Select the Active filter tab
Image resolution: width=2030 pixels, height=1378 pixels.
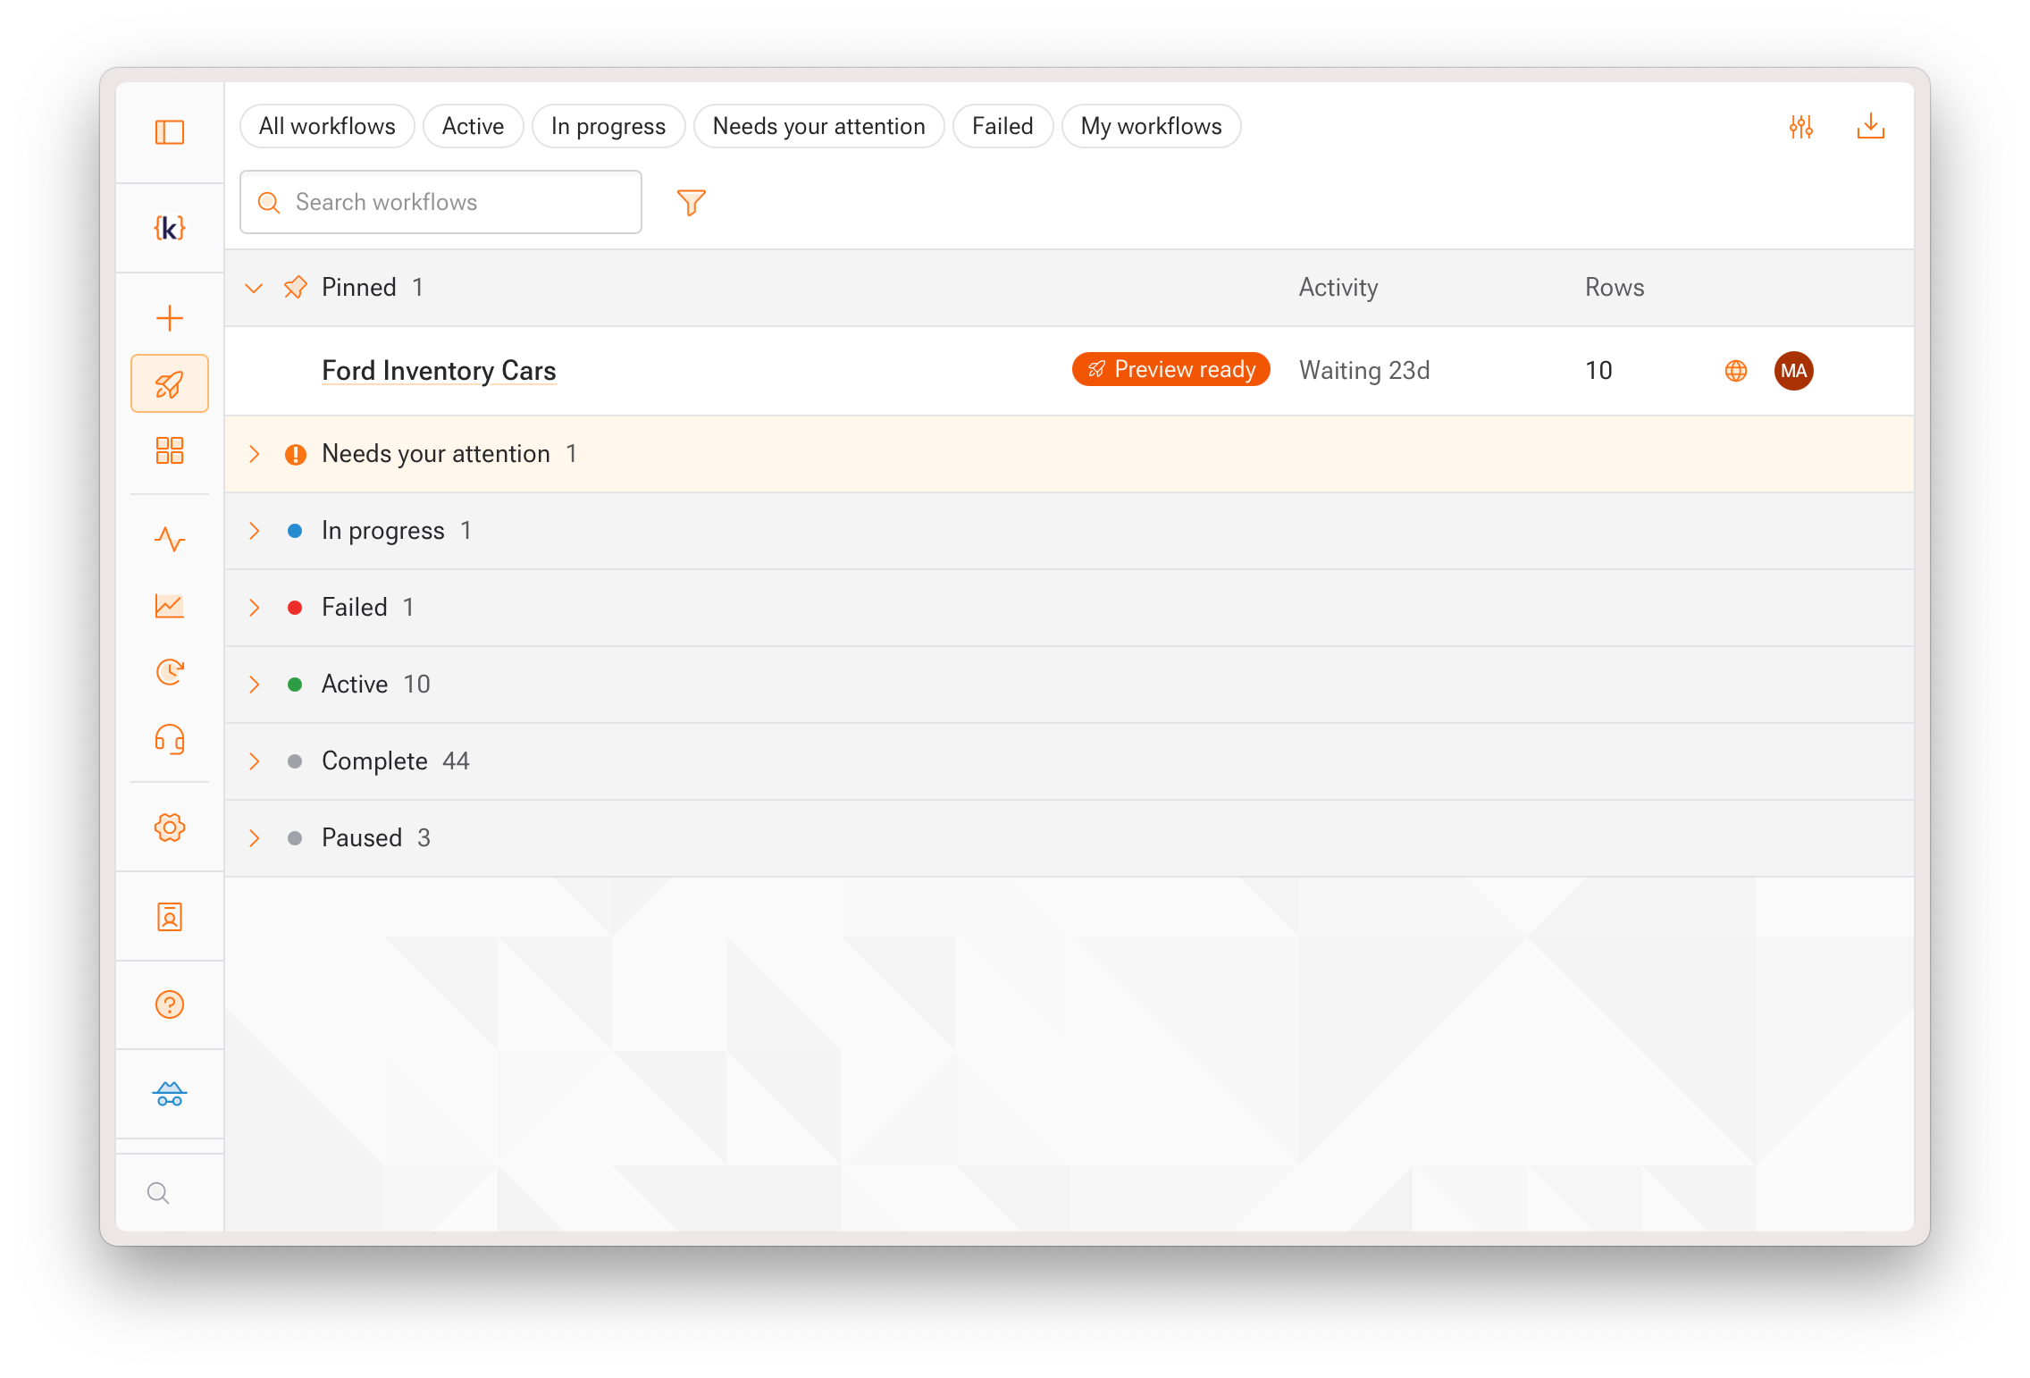(473, 126)
